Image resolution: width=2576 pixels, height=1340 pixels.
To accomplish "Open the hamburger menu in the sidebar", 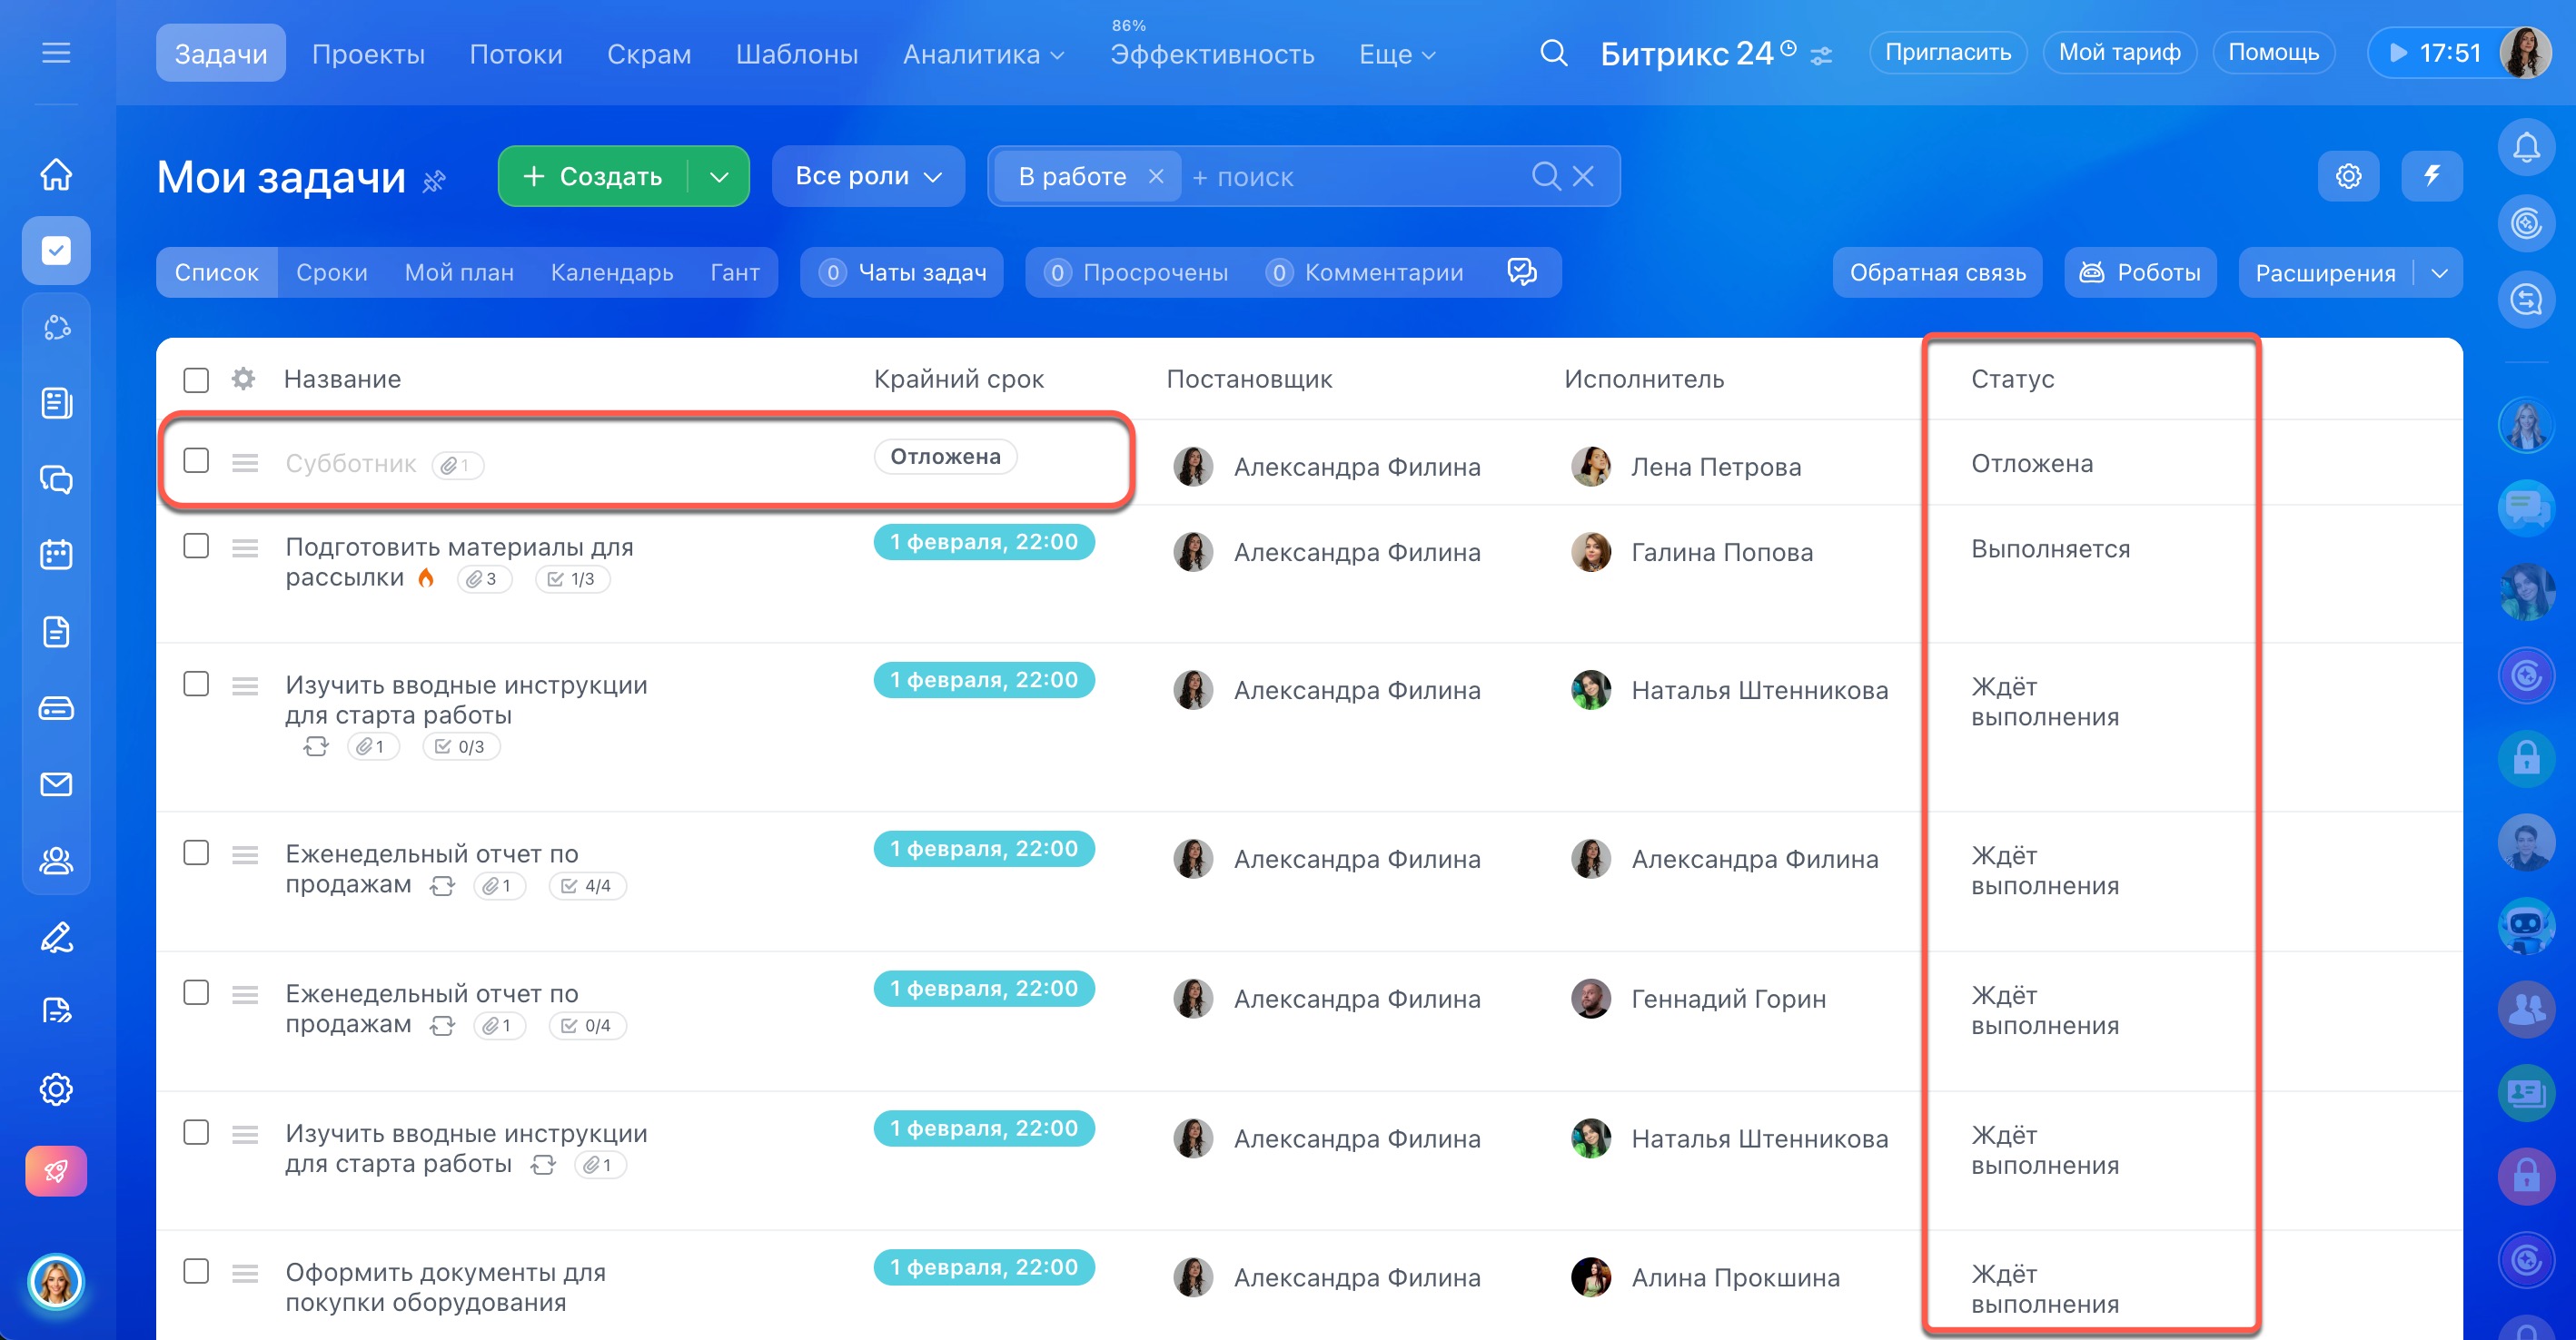I will (x=56, y=53).
